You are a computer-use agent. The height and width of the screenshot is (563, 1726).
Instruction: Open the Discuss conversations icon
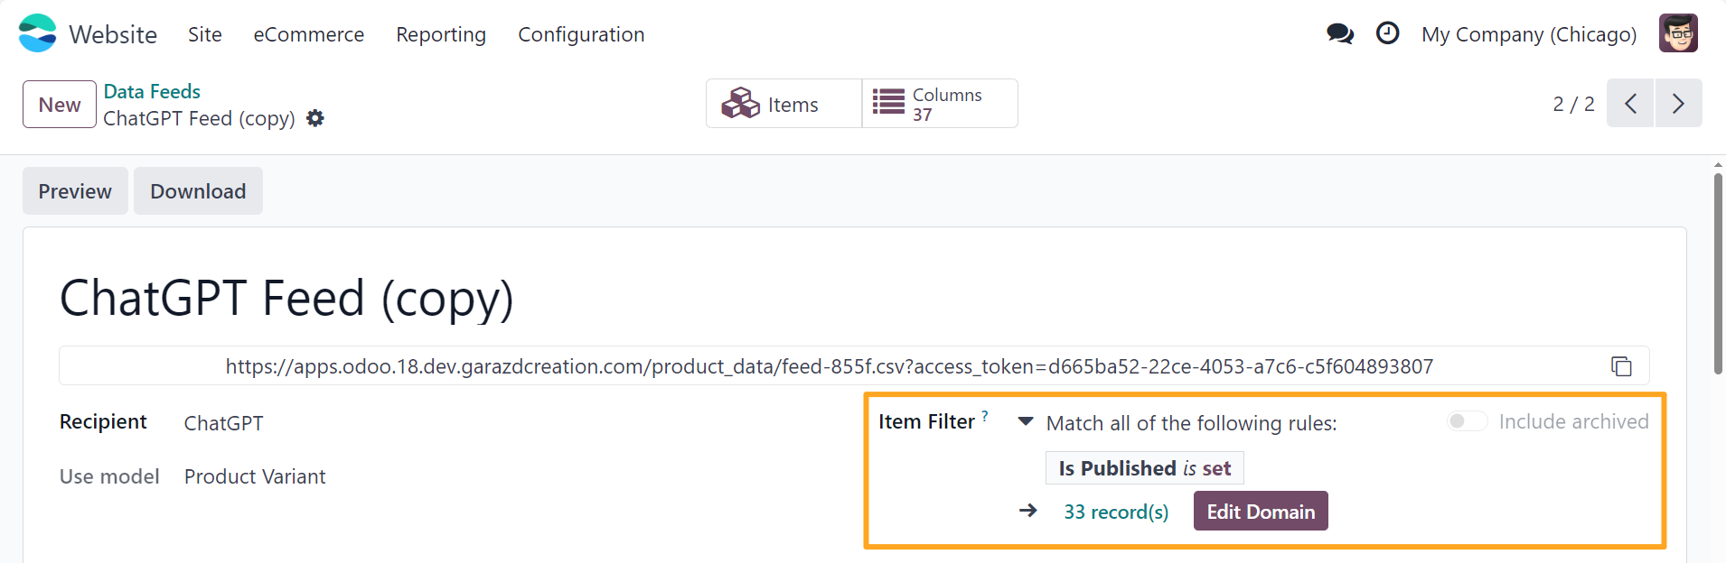coord(1340,32)
